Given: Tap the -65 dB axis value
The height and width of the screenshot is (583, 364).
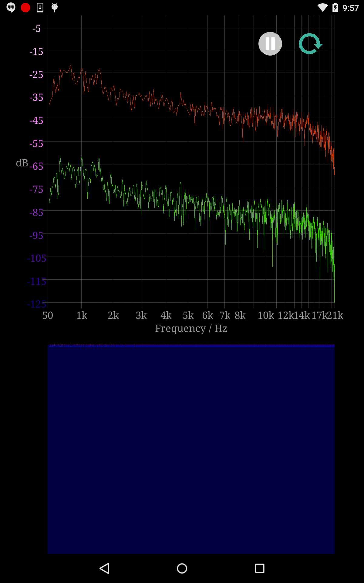Looking at the screenshot, I should (36, 166).
